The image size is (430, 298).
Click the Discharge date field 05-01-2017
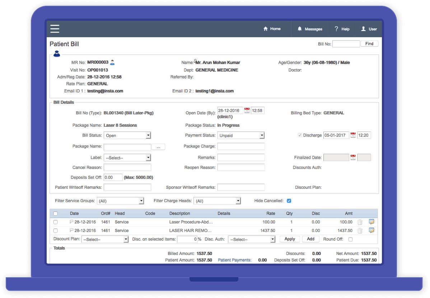pyautogui.click(x=336, y=135)
